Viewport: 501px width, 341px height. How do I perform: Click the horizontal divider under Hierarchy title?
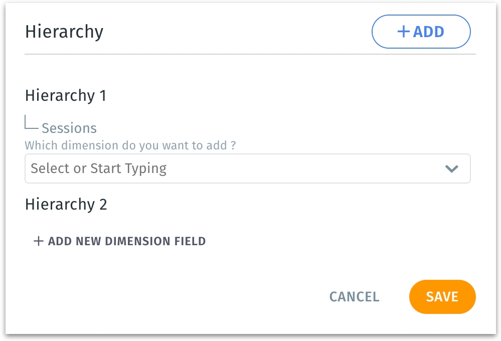[x=250, y=54]
